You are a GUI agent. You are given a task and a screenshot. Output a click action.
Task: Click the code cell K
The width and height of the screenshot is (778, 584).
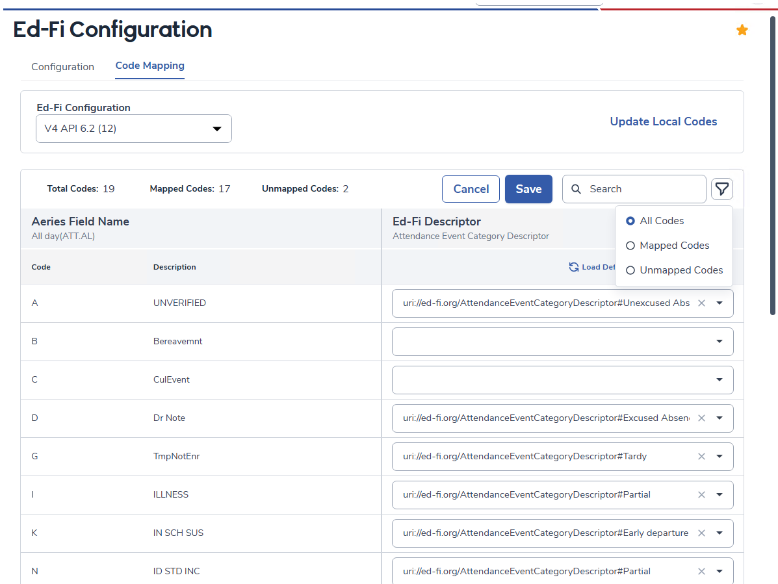[x=34, y=533]
